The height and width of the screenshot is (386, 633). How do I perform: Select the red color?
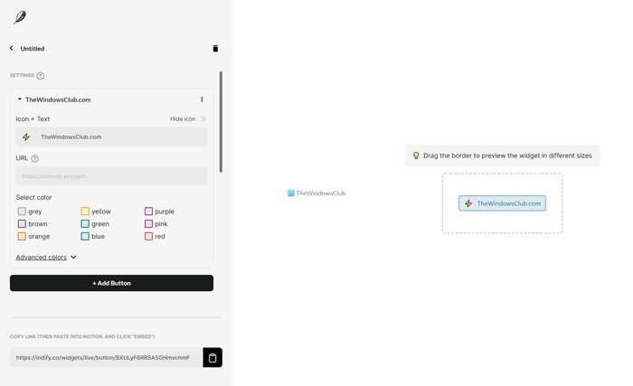[148, 236]
